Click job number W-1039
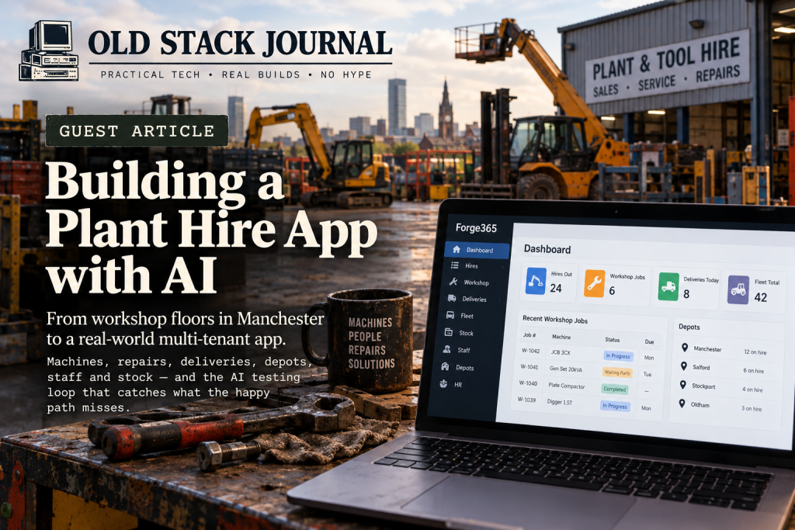This screenshot has width=795, height=530. (x=526, y=400)
